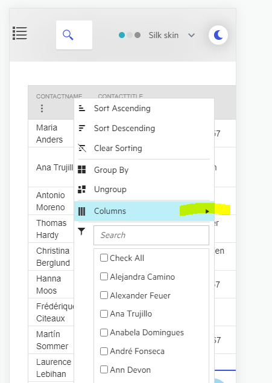Expand the Columns submenu arrow
The image size is (272, 383).
click(207, 211)
